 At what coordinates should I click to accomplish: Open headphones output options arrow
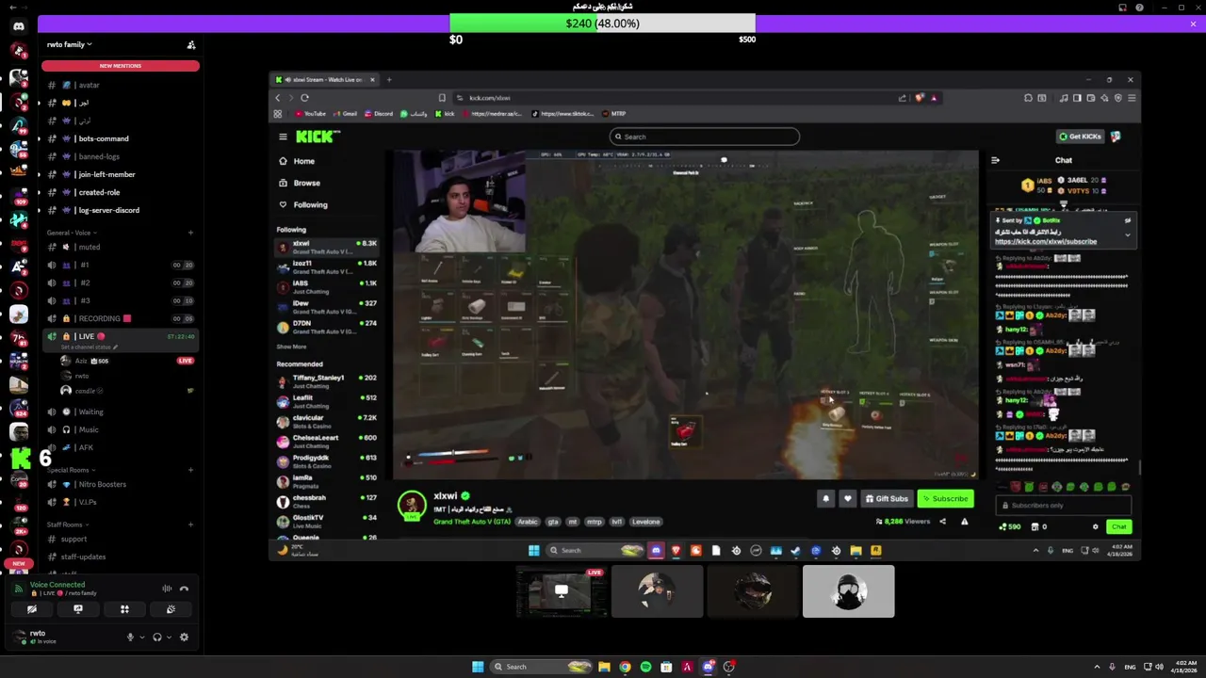[168, 638]
